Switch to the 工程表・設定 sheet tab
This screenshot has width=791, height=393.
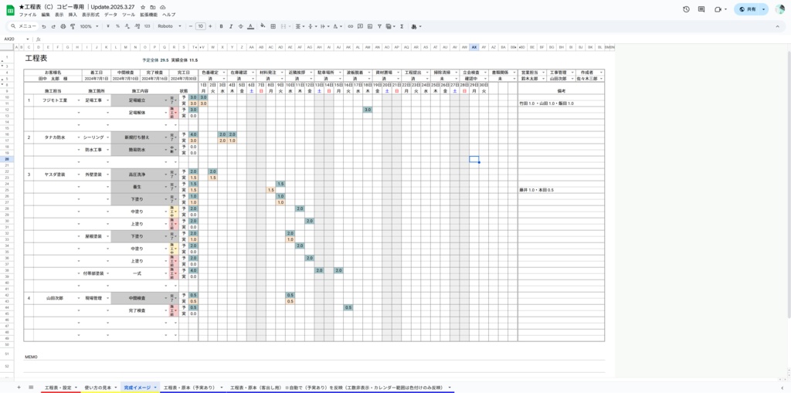[x=60, y=388]
